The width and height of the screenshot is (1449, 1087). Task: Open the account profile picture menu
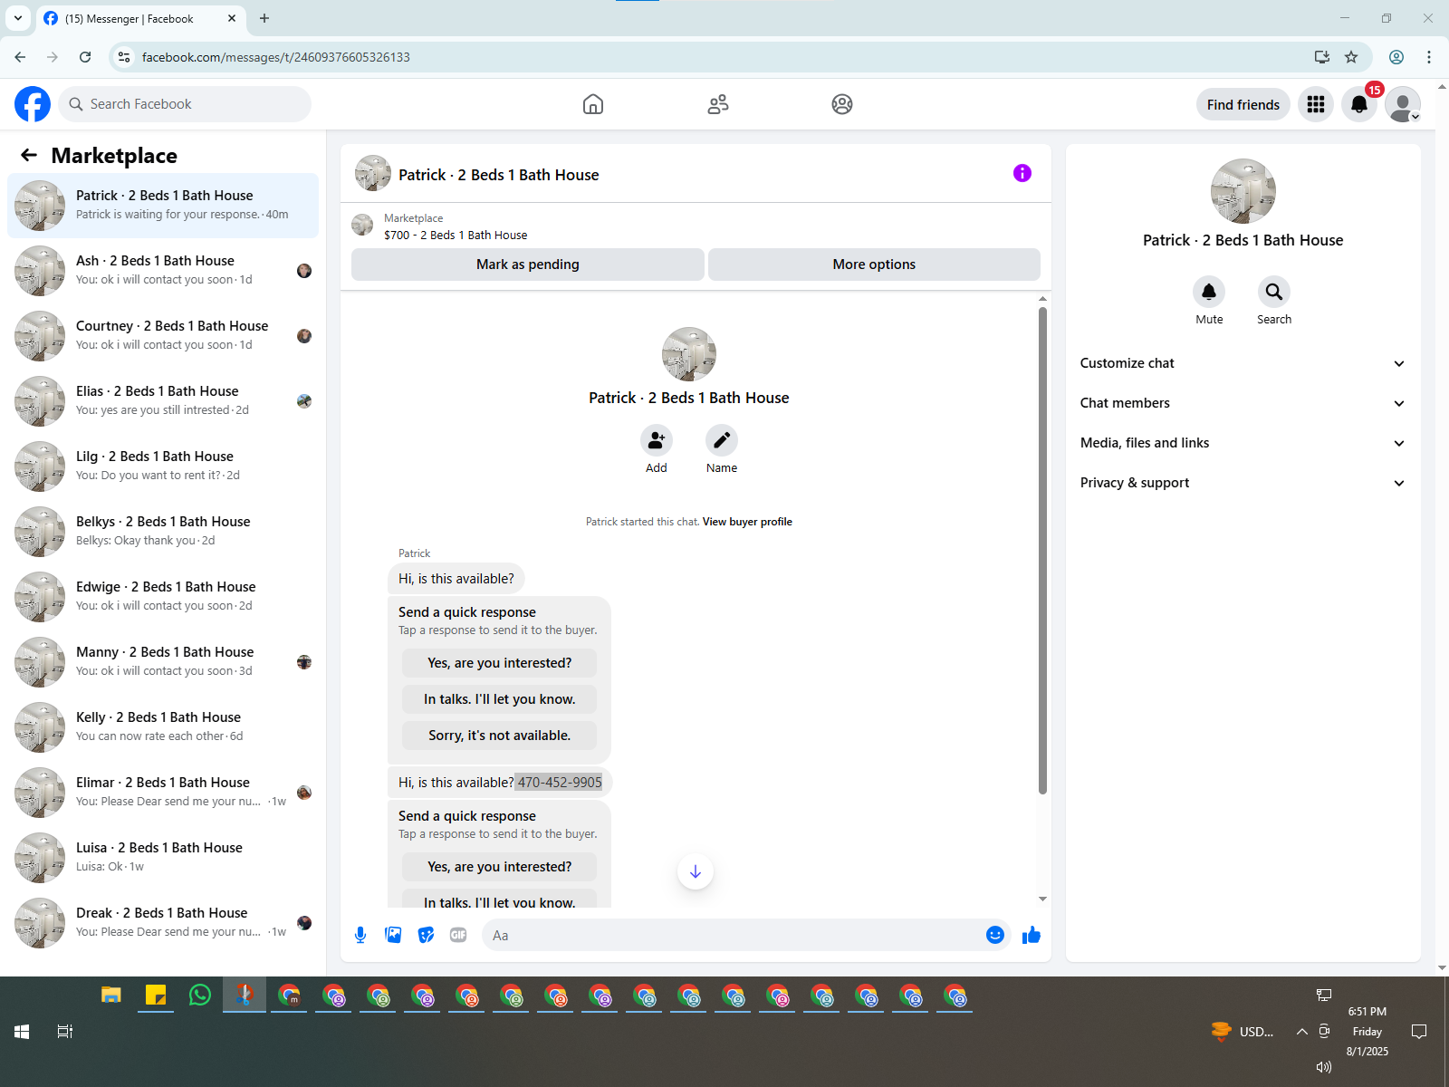pyautogui.click(x=1403, y=104)
